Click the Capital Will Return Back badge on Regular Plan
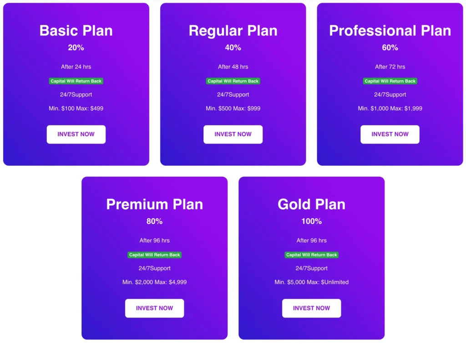Screen dimensions: 466x344 tap(233, 81)
